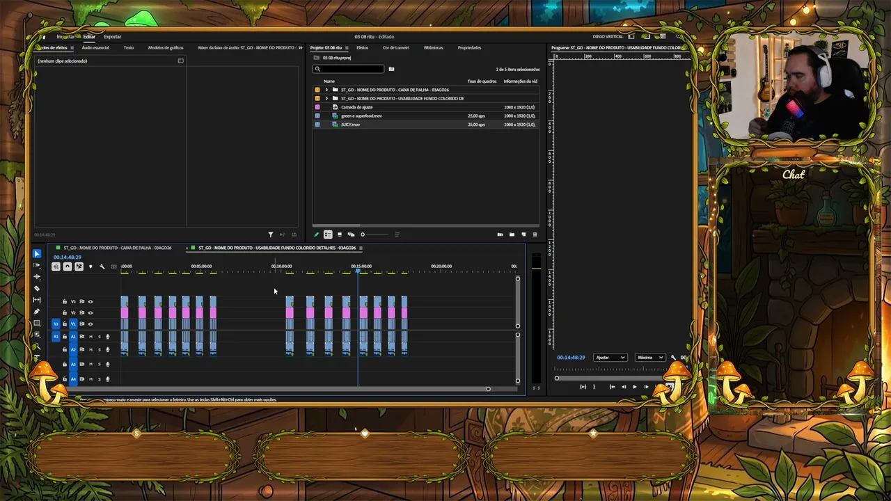Click Automate to Sequence icon
This screenshot has width=891, height=501.
(500, 234)
